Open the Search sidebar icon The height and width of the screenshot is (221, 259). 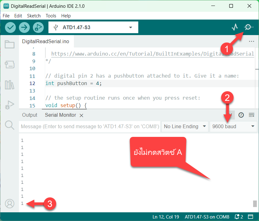pos(10,125)
